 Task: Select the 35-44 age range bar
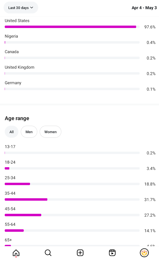click(x=72, y=200)
